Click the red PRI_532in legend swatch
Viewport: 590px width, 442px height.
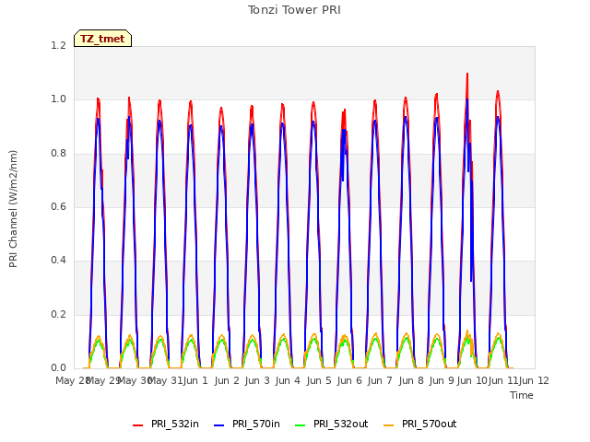[x=138, y=425]
